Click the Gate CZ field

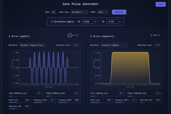click(x=54, y=12)
